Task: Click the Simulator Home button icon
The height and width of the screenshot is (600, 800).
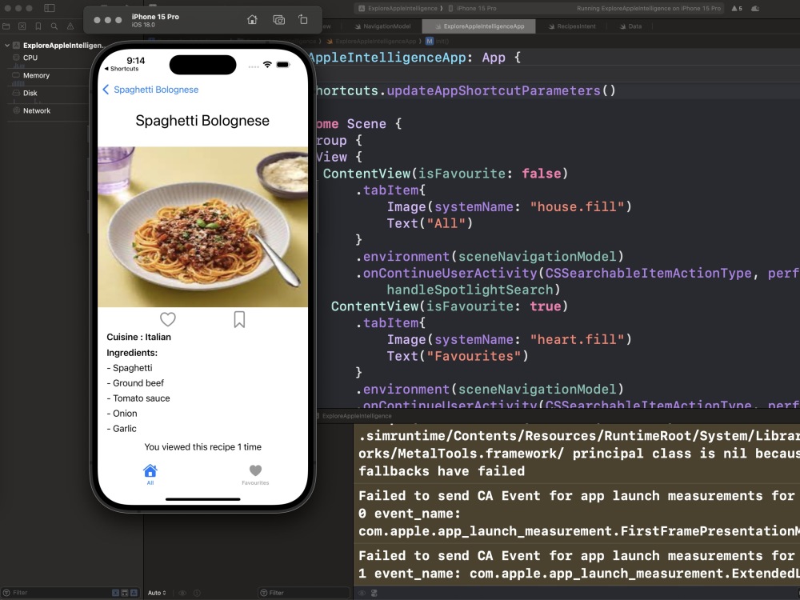Action: pyautogui.click(x=252, y=20)
